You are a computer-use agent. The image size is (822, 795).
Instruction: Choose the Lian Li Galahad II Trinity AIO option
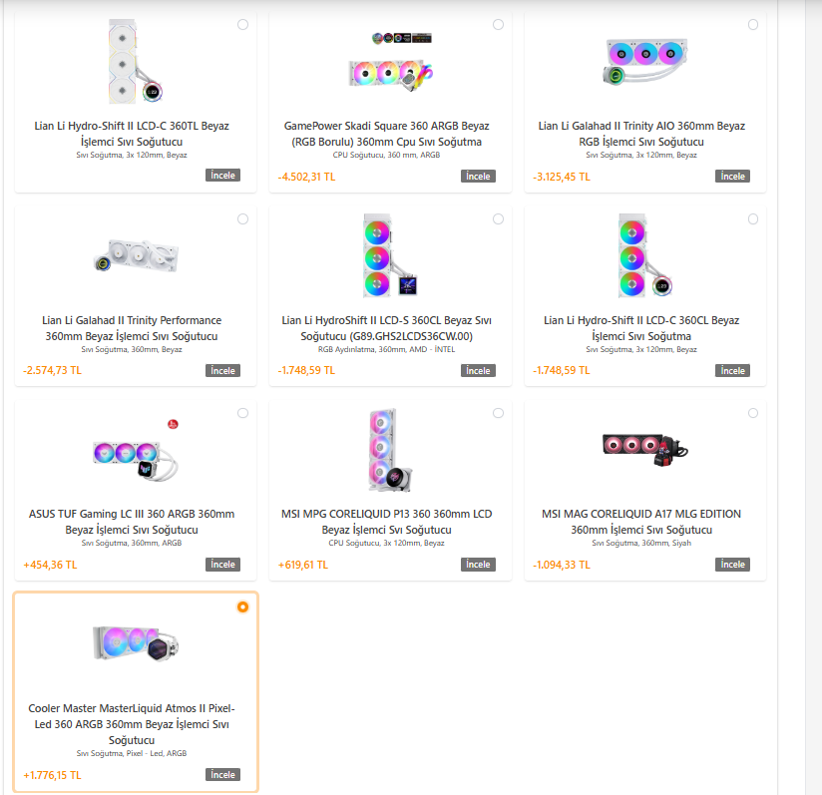tap(753, 25)
